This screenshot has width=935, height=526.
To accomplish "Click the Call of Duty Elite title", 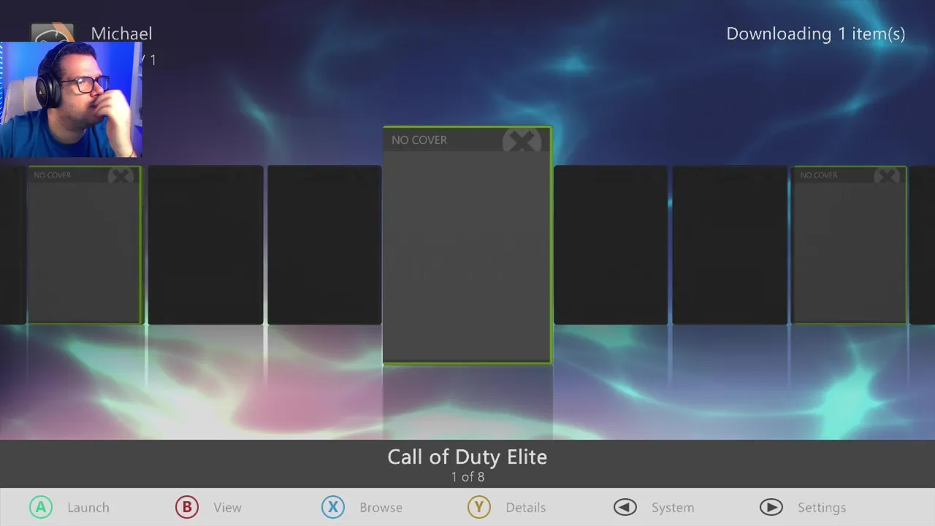I will tap(467, 457).
